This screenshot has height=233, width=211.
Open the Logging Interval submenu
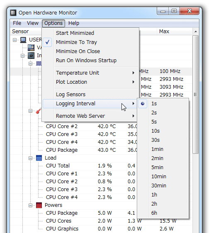coord(90,104)
